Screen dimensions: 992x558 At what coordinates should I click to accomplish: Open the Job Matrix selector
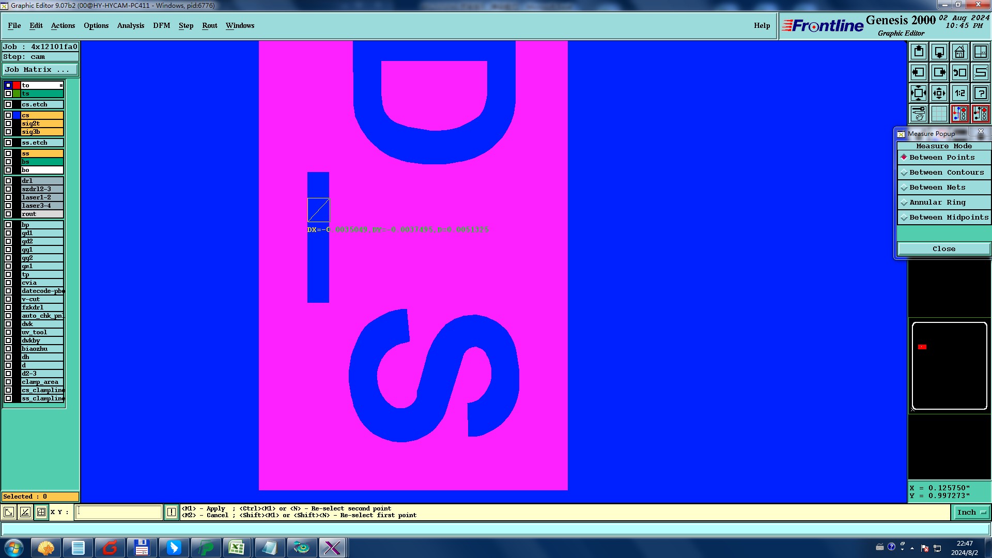(40, 69)
